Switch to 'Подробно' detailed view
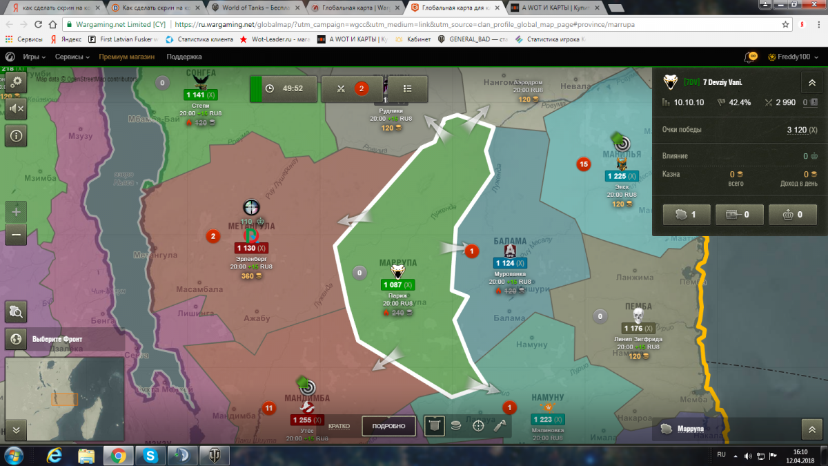 [388, 426]
